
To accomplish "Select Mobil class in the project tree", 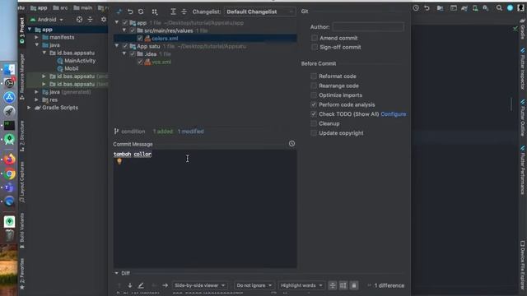I will coord(72,68).
